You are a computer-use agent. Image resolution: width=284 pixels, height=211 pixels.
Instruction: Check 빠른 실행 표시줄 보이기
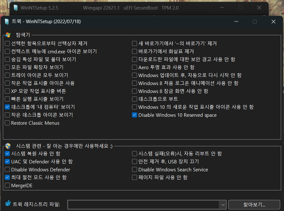point(7,99)
